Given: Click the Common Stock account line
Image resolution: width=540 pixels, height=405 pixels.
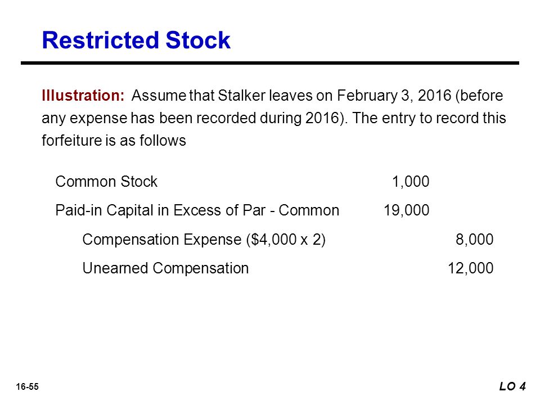Looking at the screenshot, I should 106,182.
